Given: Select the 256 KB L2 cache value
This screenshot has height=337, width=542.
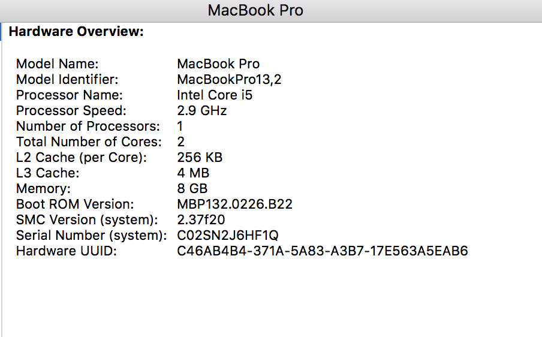Looking at the screenshot, I should pos(200,157).
